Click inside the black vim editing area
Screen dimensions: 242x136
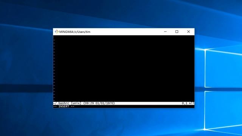tap(124, 68)
